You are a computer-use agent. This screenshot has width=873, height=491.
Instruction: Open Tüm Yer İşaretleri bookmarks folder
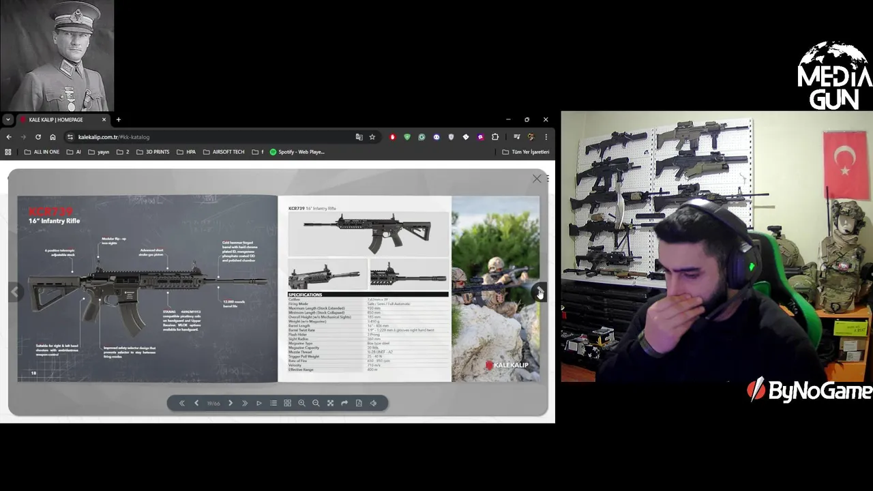(526, 152)
